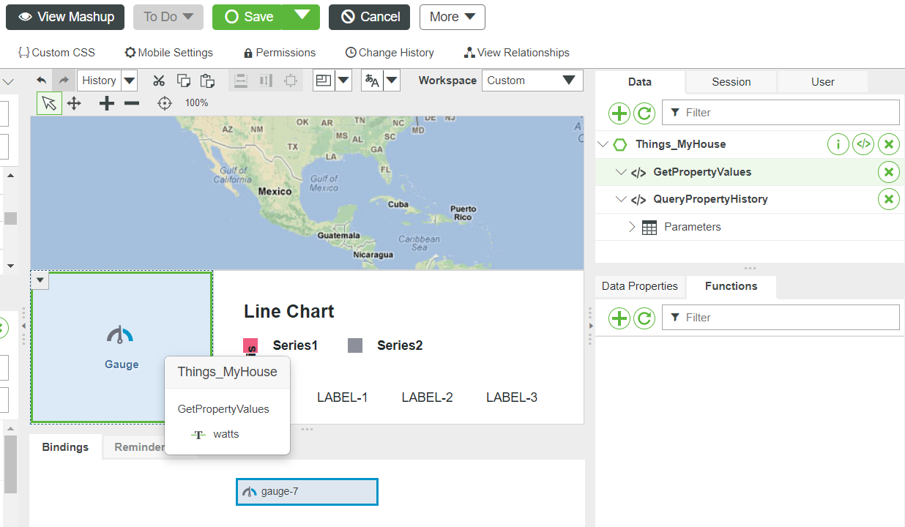Paste from clipboard using toolbar icon
The width and height of the screenshot is (905, 527).
coord(207,80)
